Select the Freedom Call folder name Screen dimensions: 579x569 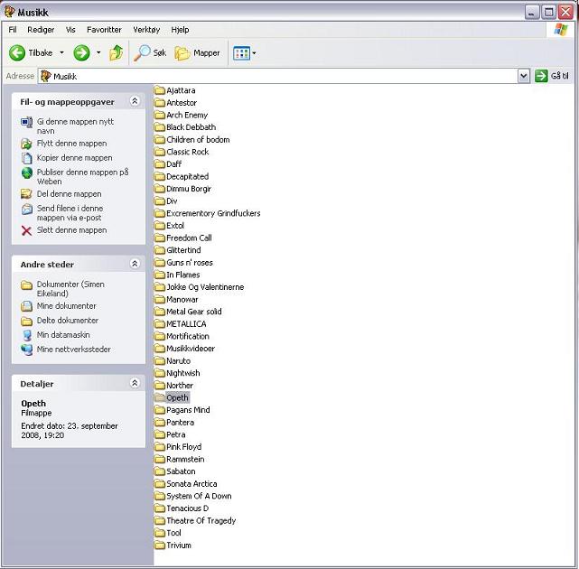[189, 238]
